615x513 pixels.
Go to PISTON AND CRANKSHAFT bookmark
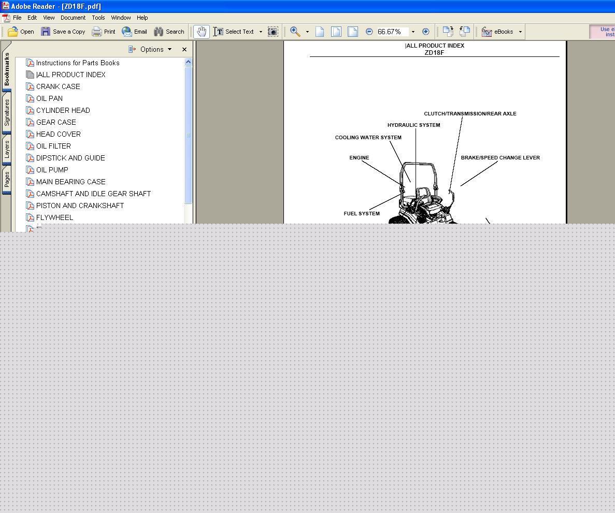click(75, 206)
